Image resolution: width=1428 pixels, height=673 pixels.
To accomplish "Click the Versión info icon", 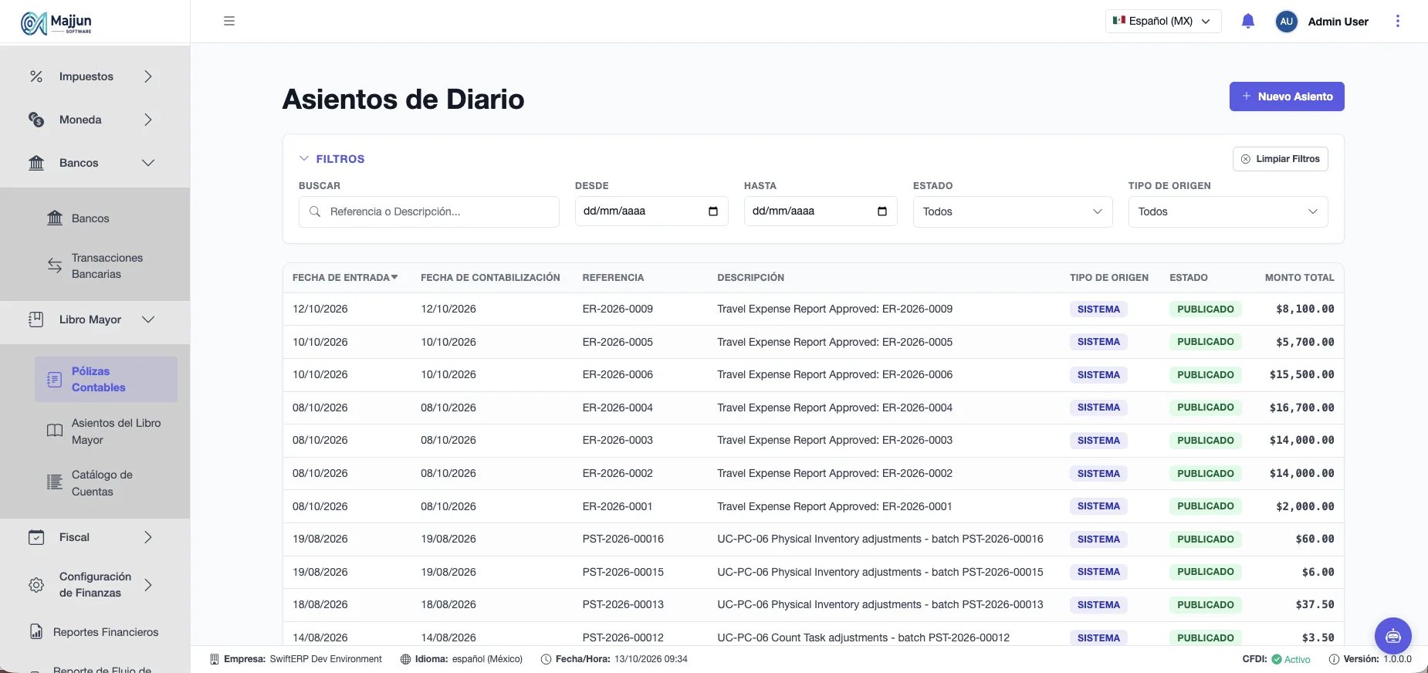I will coord(1334,659).
